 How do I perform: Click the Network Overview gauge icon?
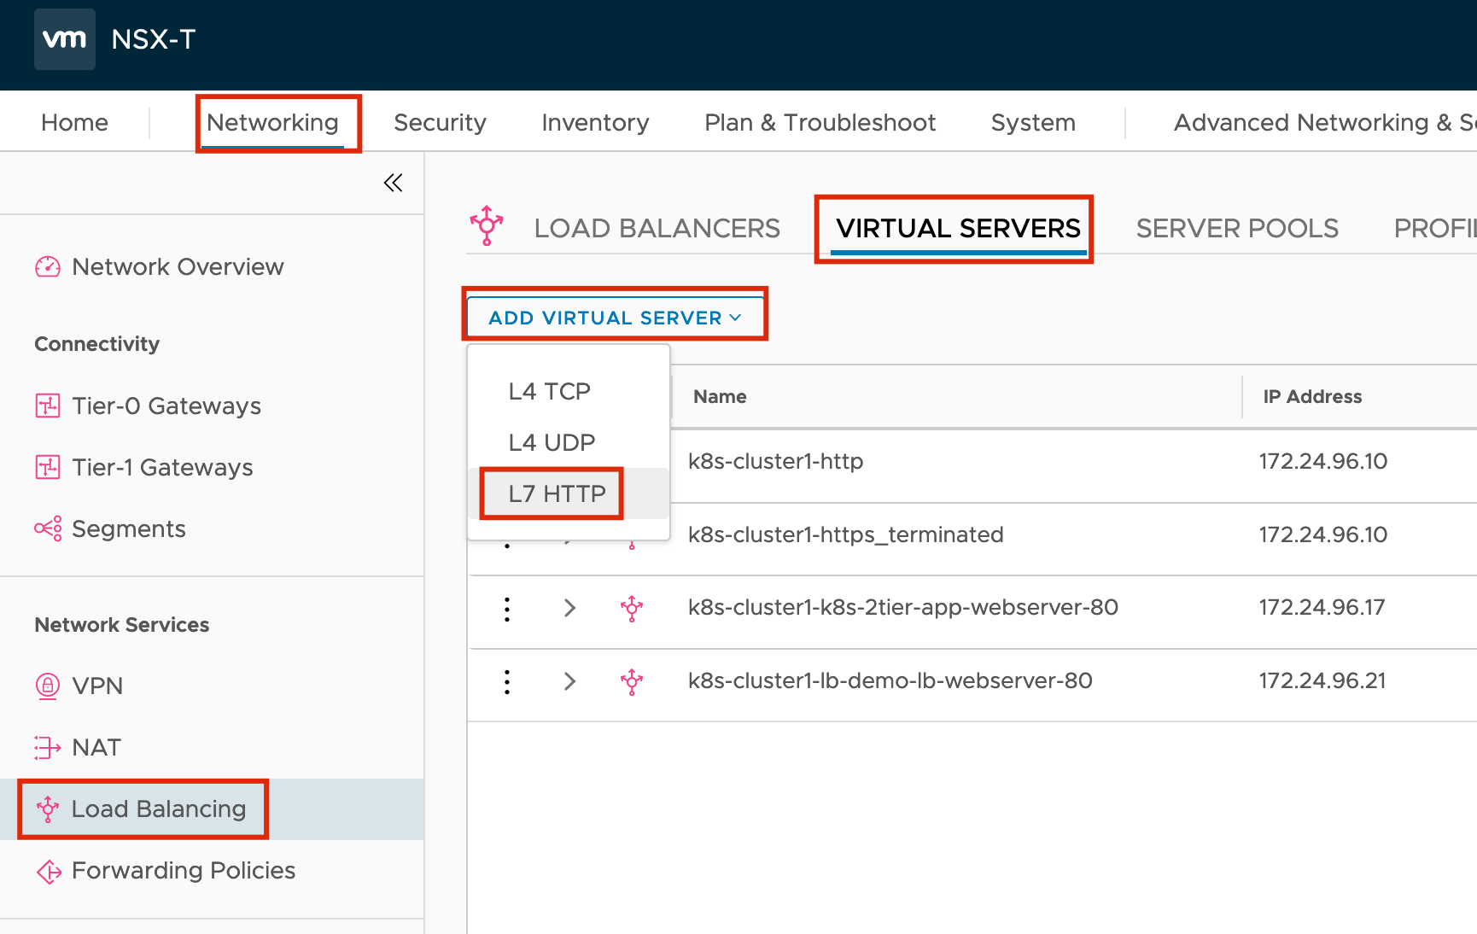(48, 267)
